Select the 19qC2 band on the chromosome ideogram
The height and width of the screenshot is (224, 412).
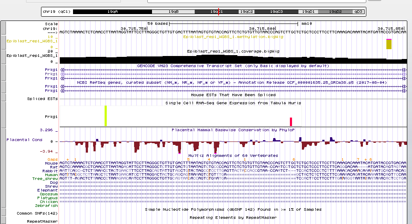[246, 12]
